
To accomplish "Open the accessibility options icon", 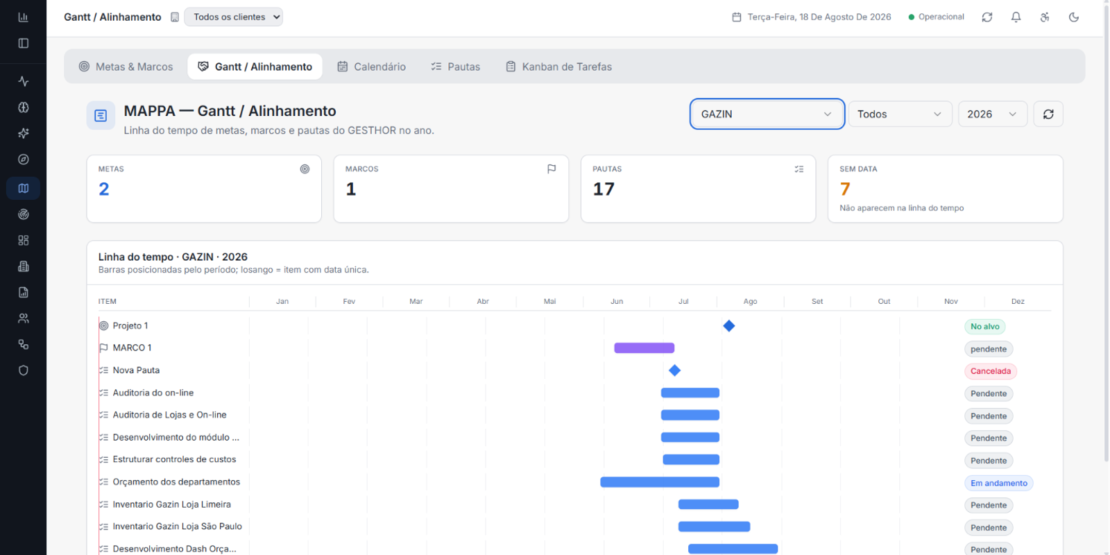I will pos(1045,17).
